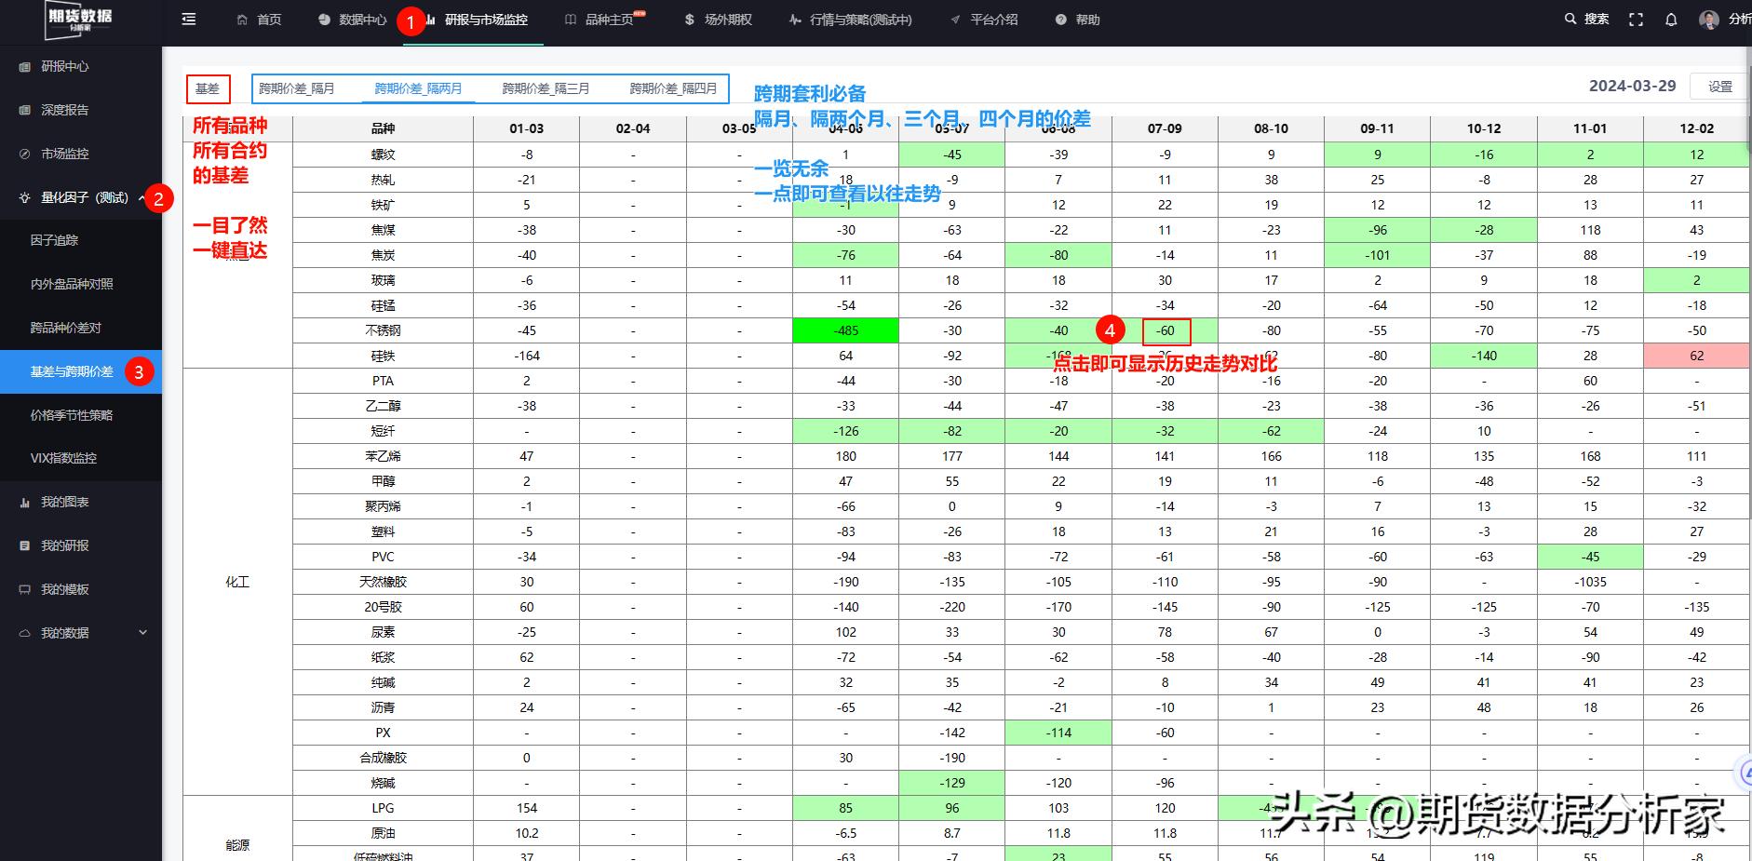The image size is (1752, 861).
Task: Open 我的图表 in sidebar
Action: pyautogui.click(x=64, y=502)
